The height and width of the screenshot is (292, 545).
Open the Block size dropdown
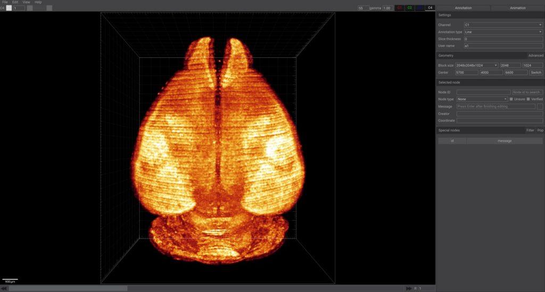(477, 65)
